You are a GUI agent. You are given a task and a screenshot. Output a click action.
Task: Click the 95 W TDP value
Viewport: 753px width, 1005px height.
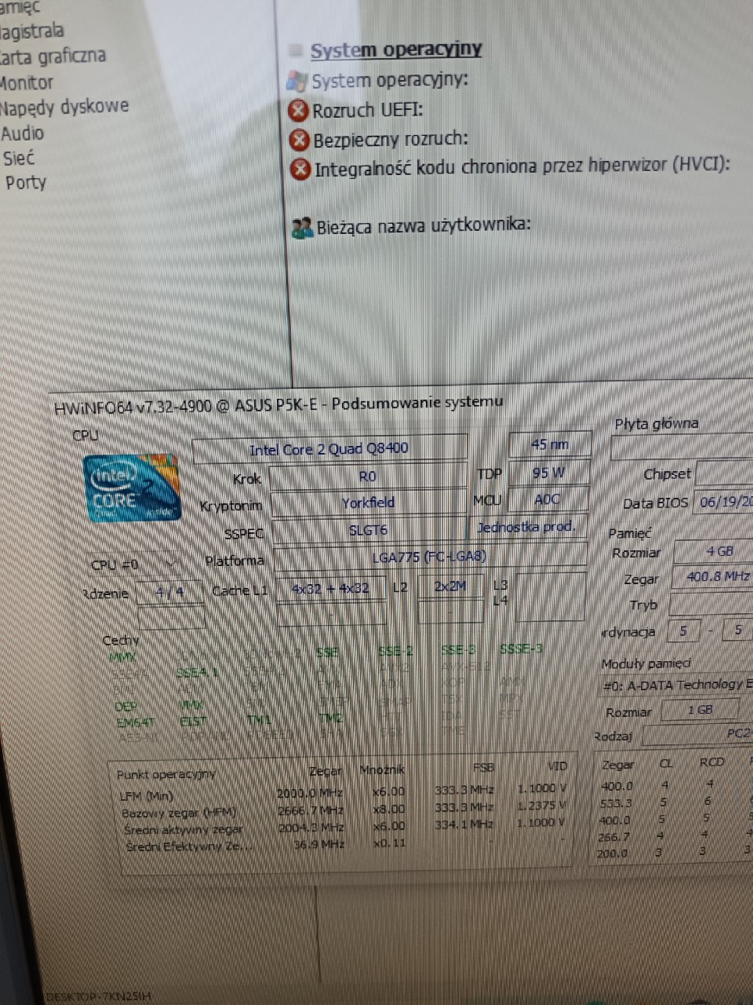coord(548,473)
